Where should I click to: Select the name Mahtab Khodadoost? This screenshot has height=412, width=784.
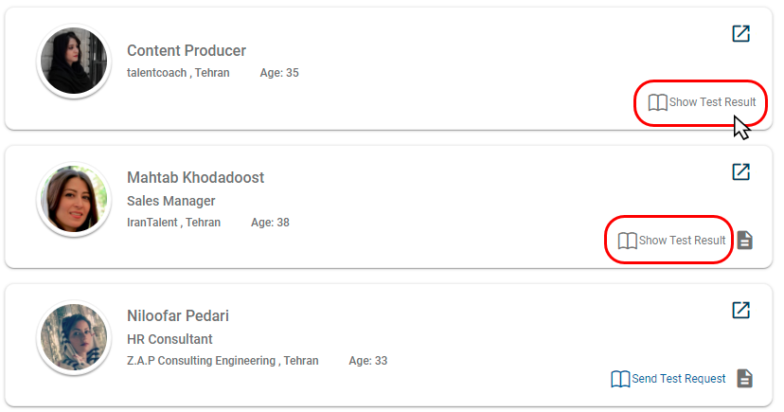coord(195,178)
